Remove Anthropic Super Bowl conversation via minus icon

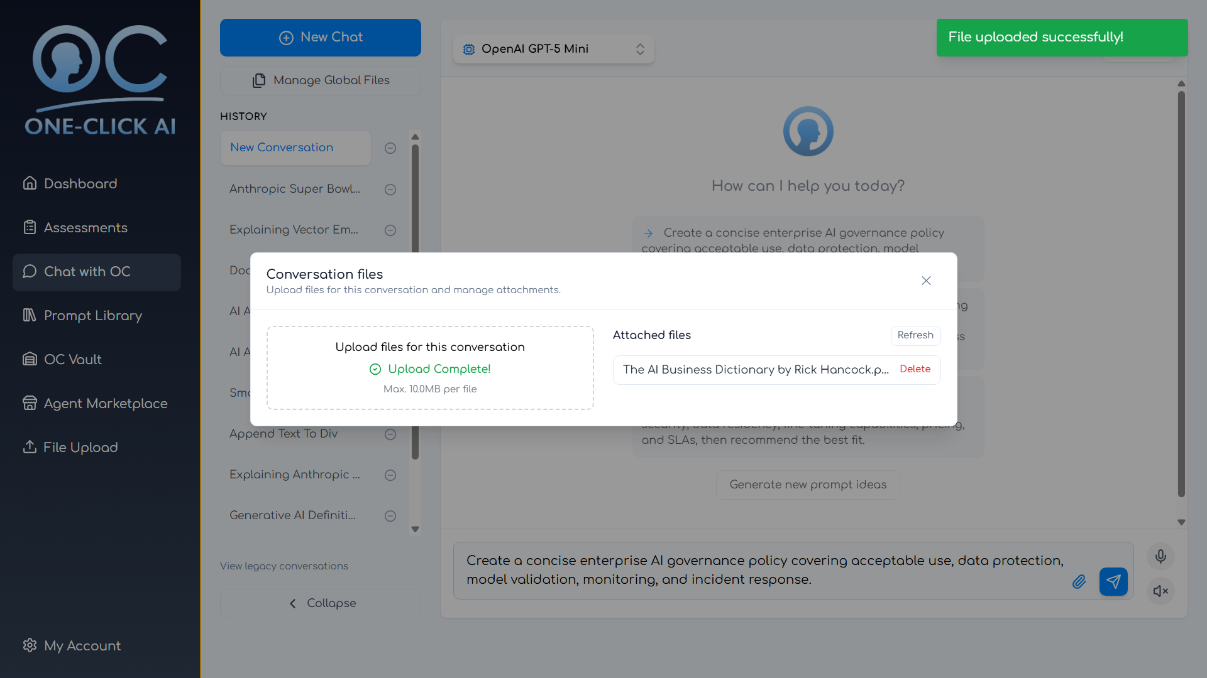[390, 190]
